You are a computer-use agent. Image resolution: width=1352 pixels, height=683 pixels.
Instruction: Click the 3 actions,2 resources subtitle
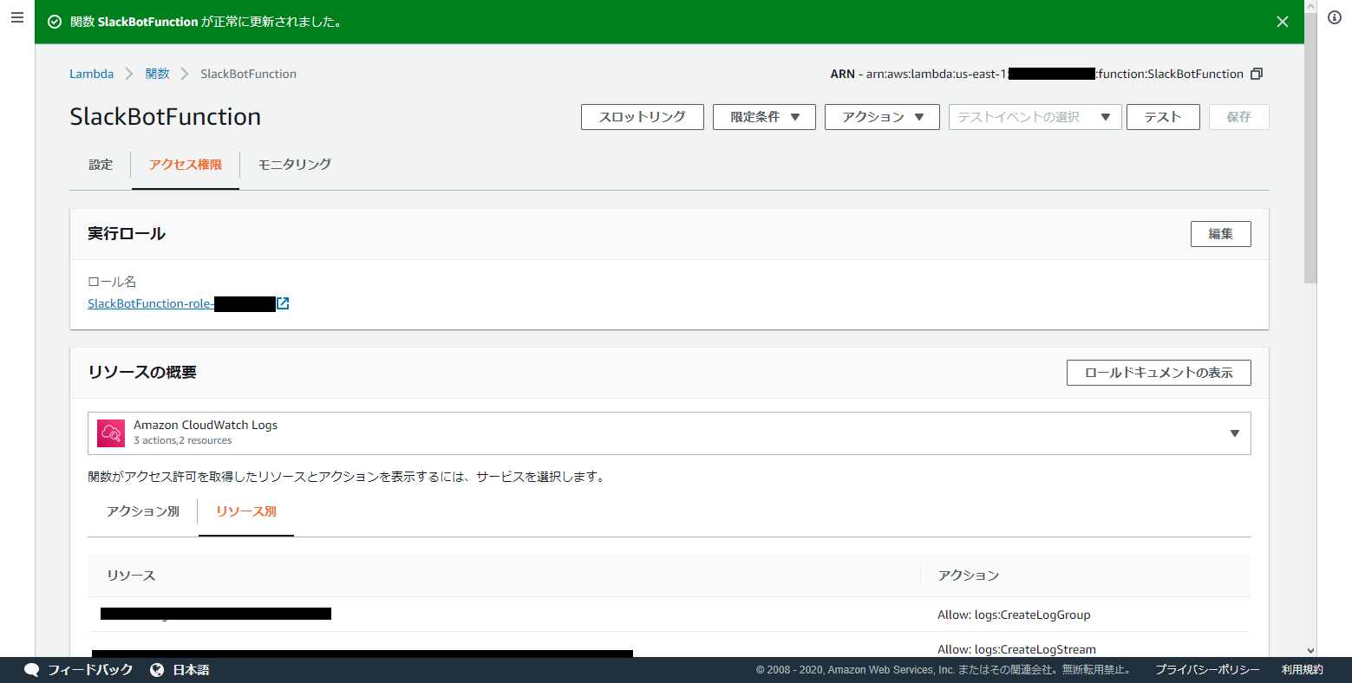click(183, 440)
